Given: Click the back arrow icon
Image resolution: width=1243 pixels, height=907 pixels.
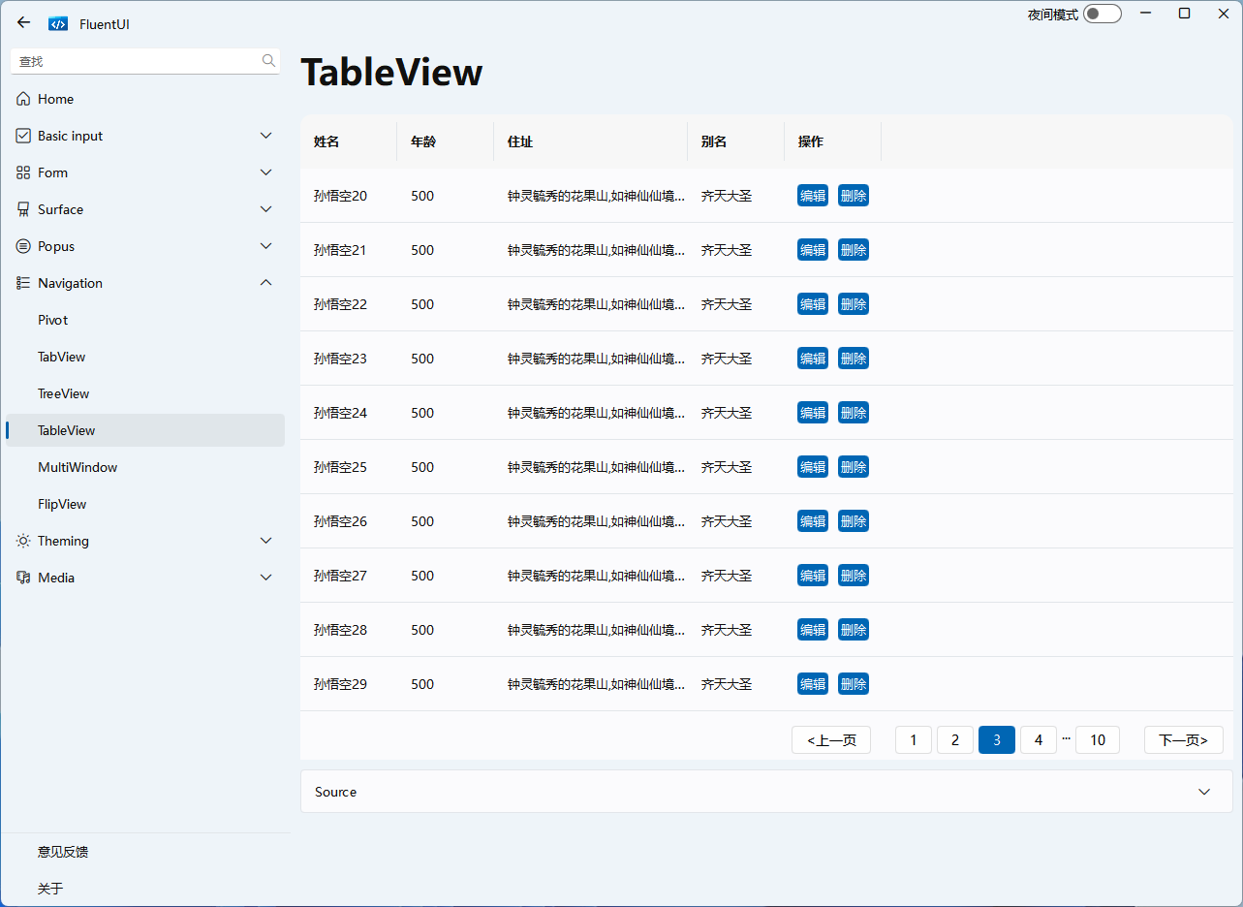Looking at the screenshot, I should coord(24,23).
